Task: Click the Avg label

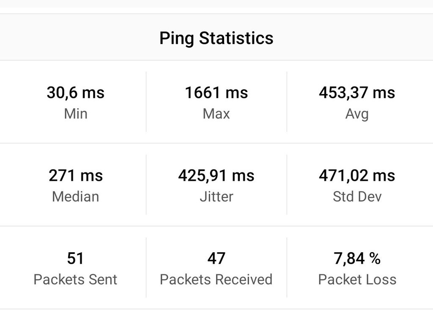Action: click(357, 114)
